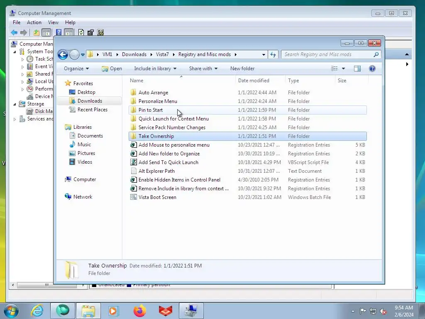425x319 pixels.
Task: Click Vista7 breadcrumb segment
Action: coord(162,54)
